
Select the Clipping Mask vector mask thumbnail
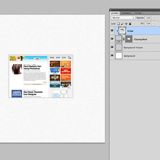click(x=129, y=39)
